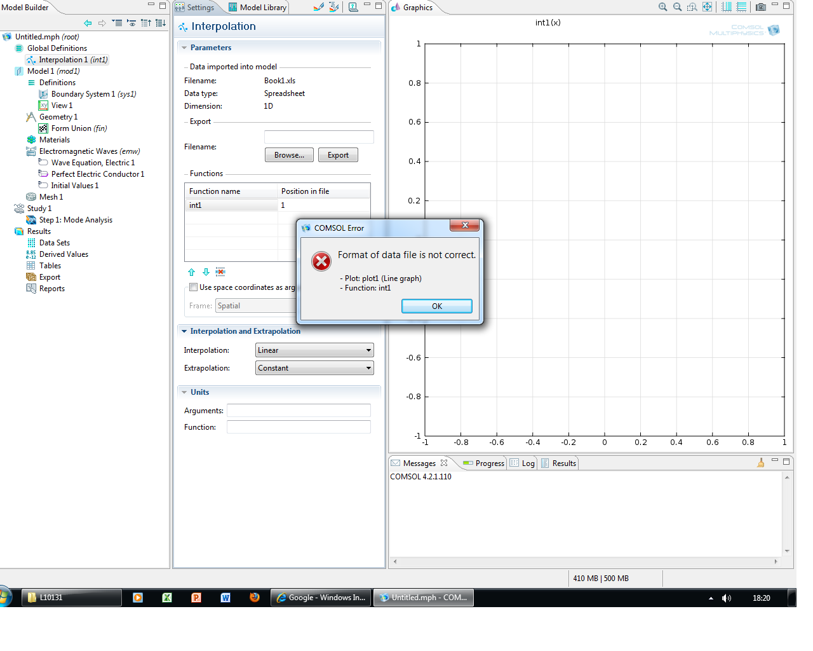The width and height of the screenshot is (813, 651).
Task: Collapse the Units section
Action: pos(184,392)
